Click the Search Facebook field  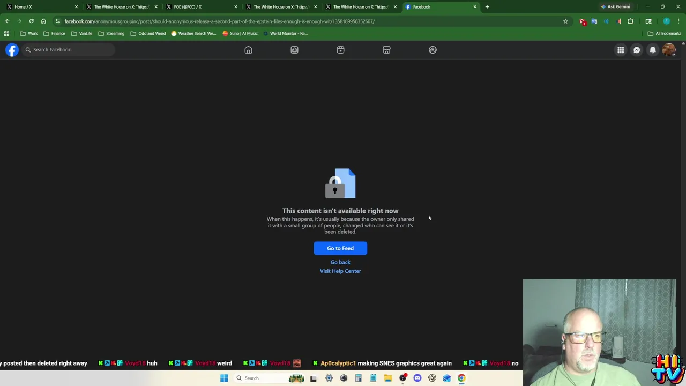(x=68, y=49)
